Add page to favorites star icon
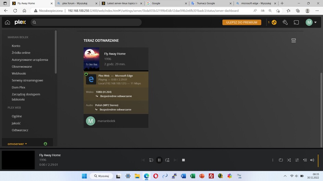The height and width of the screenshot is (181, 323). click(278, 11)
